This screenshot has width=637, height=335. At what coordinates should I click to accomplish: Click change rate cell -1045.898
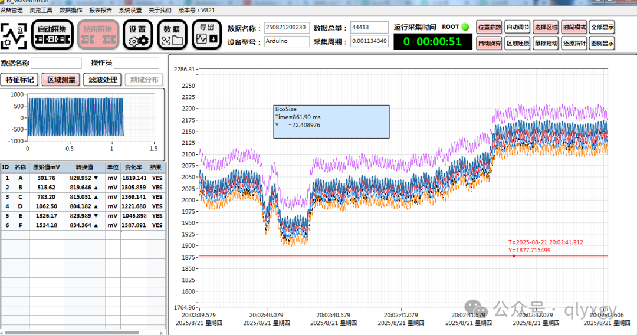pos(133,216)
